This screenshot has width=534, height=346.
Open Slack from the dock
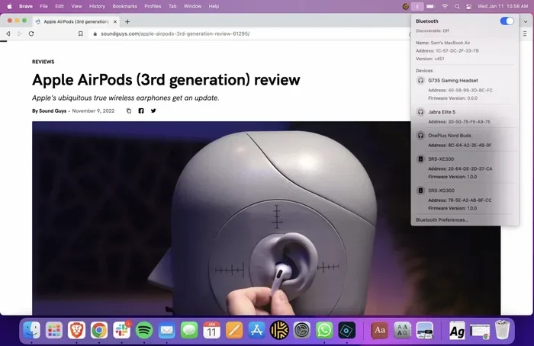(121, 330)
